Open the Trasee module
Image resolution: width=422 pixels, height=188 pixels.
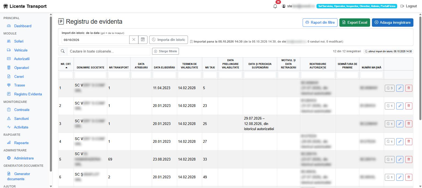click(x=19, y=85)
